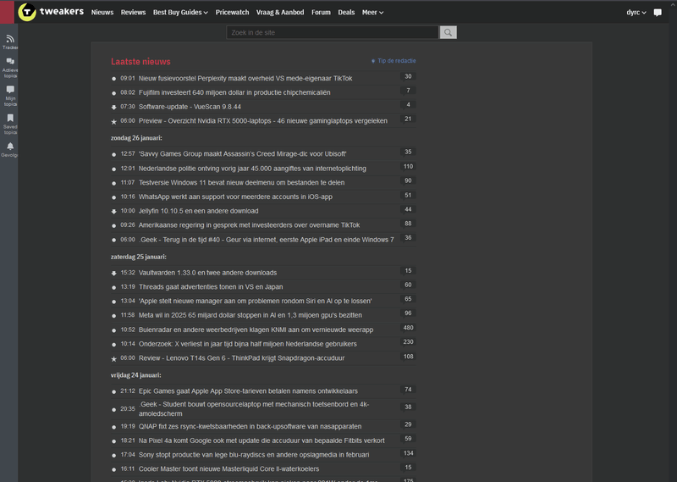The width and height of the screenshot is (677, 482).
Task: Click the comment count 480 on Buienradar article
Action: tap(408, 328)
